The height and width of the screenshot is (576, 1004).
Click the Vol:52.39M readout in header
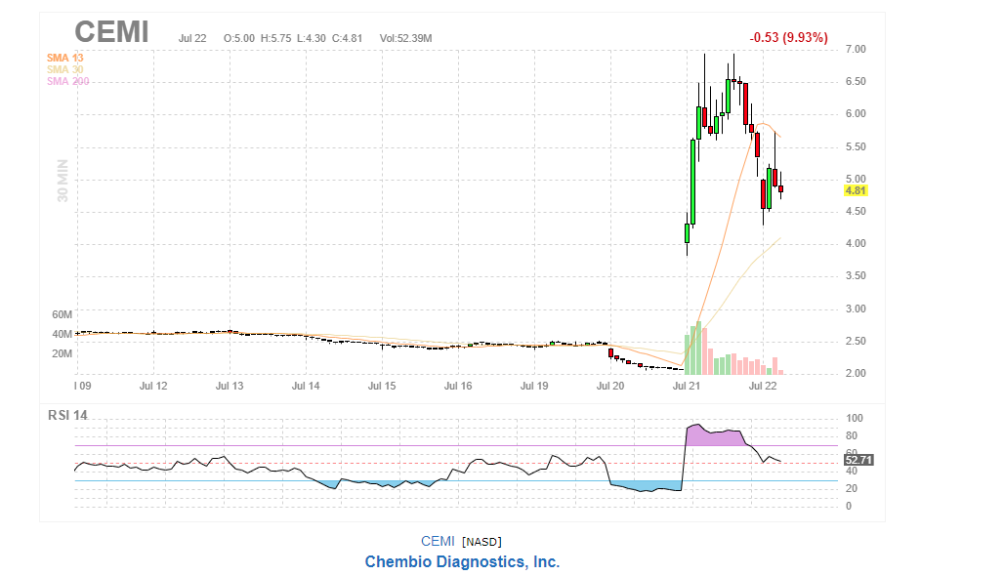405,38
